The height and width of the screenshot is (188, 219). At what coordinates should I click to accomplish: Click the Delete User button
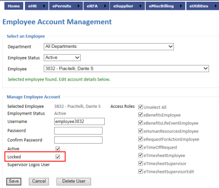click(x=74, y=182)
